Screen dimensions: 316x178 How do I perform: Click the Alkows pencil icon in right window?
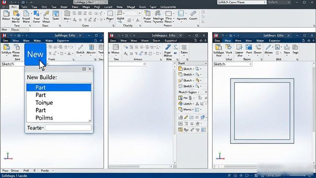[x=269, y=49]
